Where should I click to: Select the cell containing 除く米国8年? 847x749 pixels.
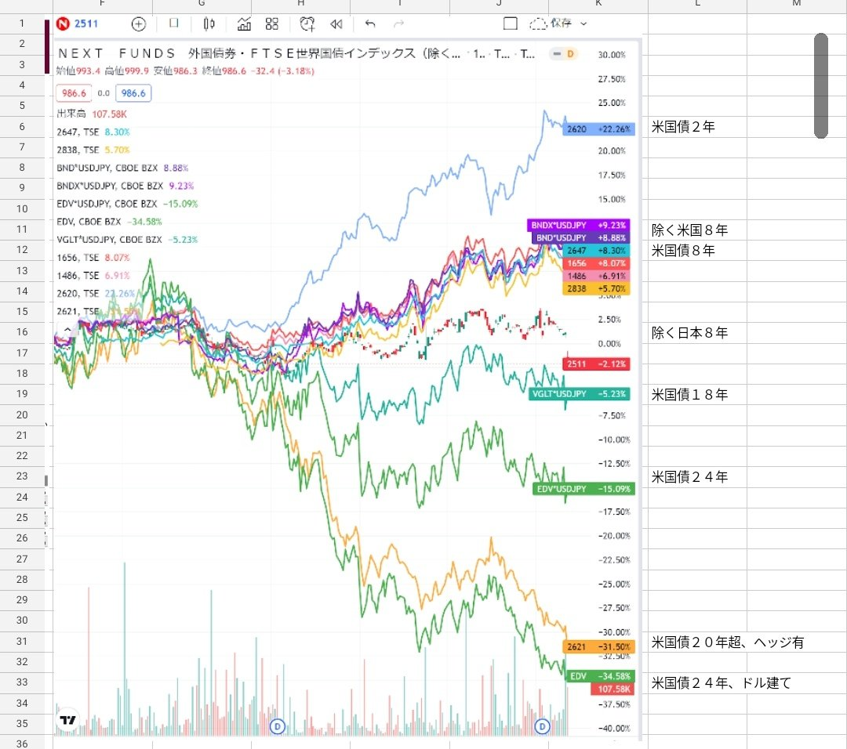(x=697, y=230)
